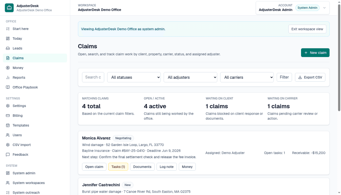The height and width of the screenshot is (195, 341).
Task: Click the Users people icon
Action: (8, 135)
